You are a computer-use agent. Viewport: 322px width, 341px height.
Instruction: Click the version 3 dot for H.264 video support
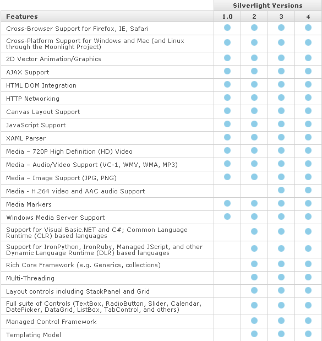281,190
